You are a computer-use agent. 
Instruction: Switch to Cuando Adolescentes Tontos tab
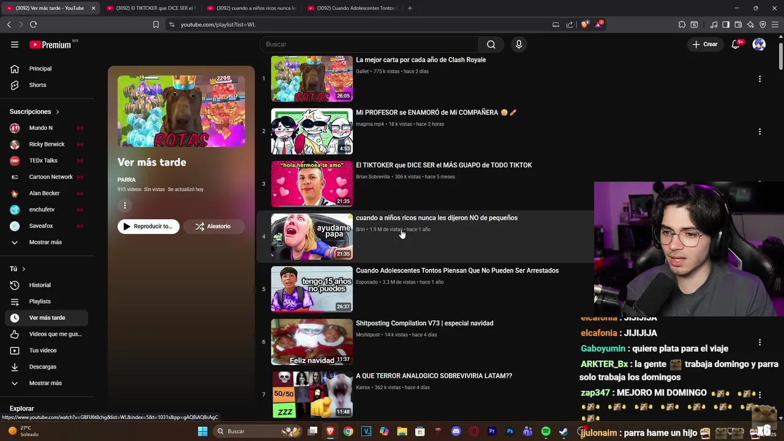(x=352, y=8)
